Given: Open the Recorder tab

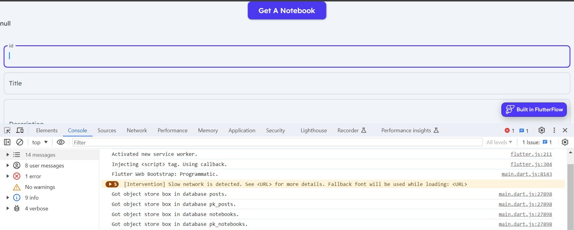Looking at the screenshot, I should (x=352, y=130).
